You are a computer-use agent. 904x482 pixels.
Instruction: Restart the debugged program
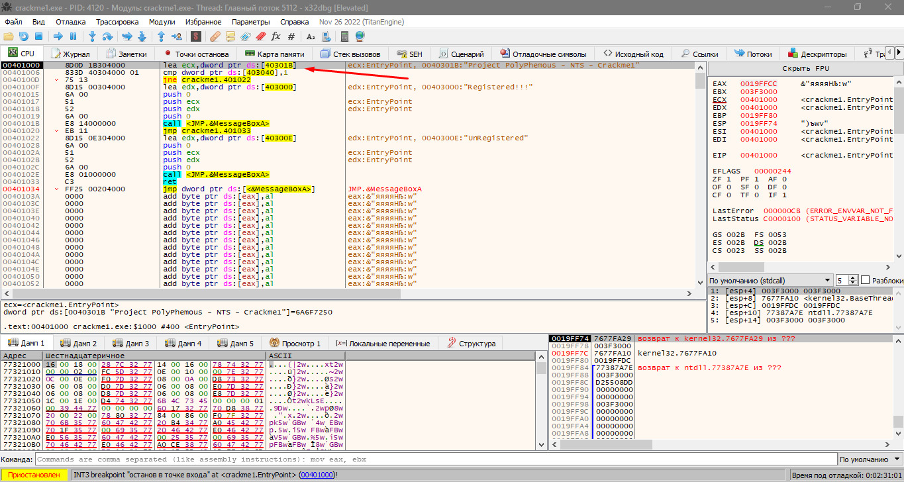tap(24, 36)
